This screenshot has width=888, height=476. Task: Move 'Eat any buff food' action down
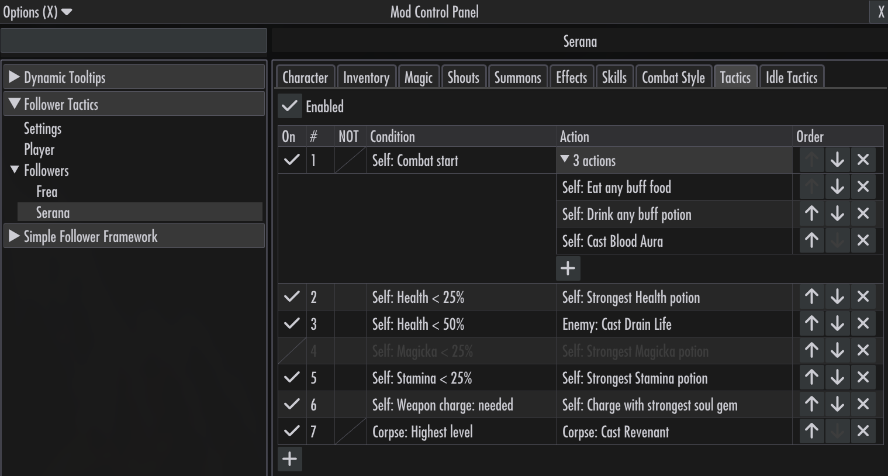pyautogui.click(x=837, y=187)
